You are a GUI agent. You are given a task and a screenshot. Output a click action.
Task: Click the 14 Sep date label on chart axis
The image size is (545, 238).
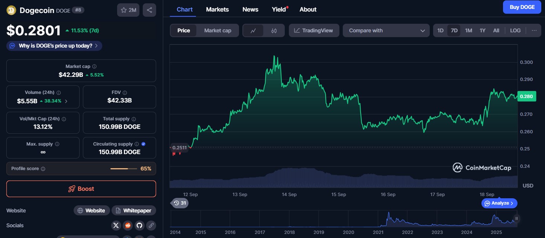coord(289,194)
